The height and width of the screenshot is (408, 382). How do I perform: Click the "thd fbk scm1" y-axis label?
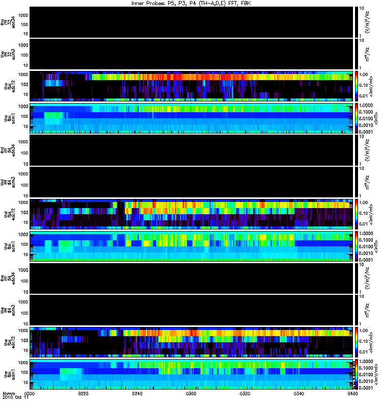tap(10, 246)
